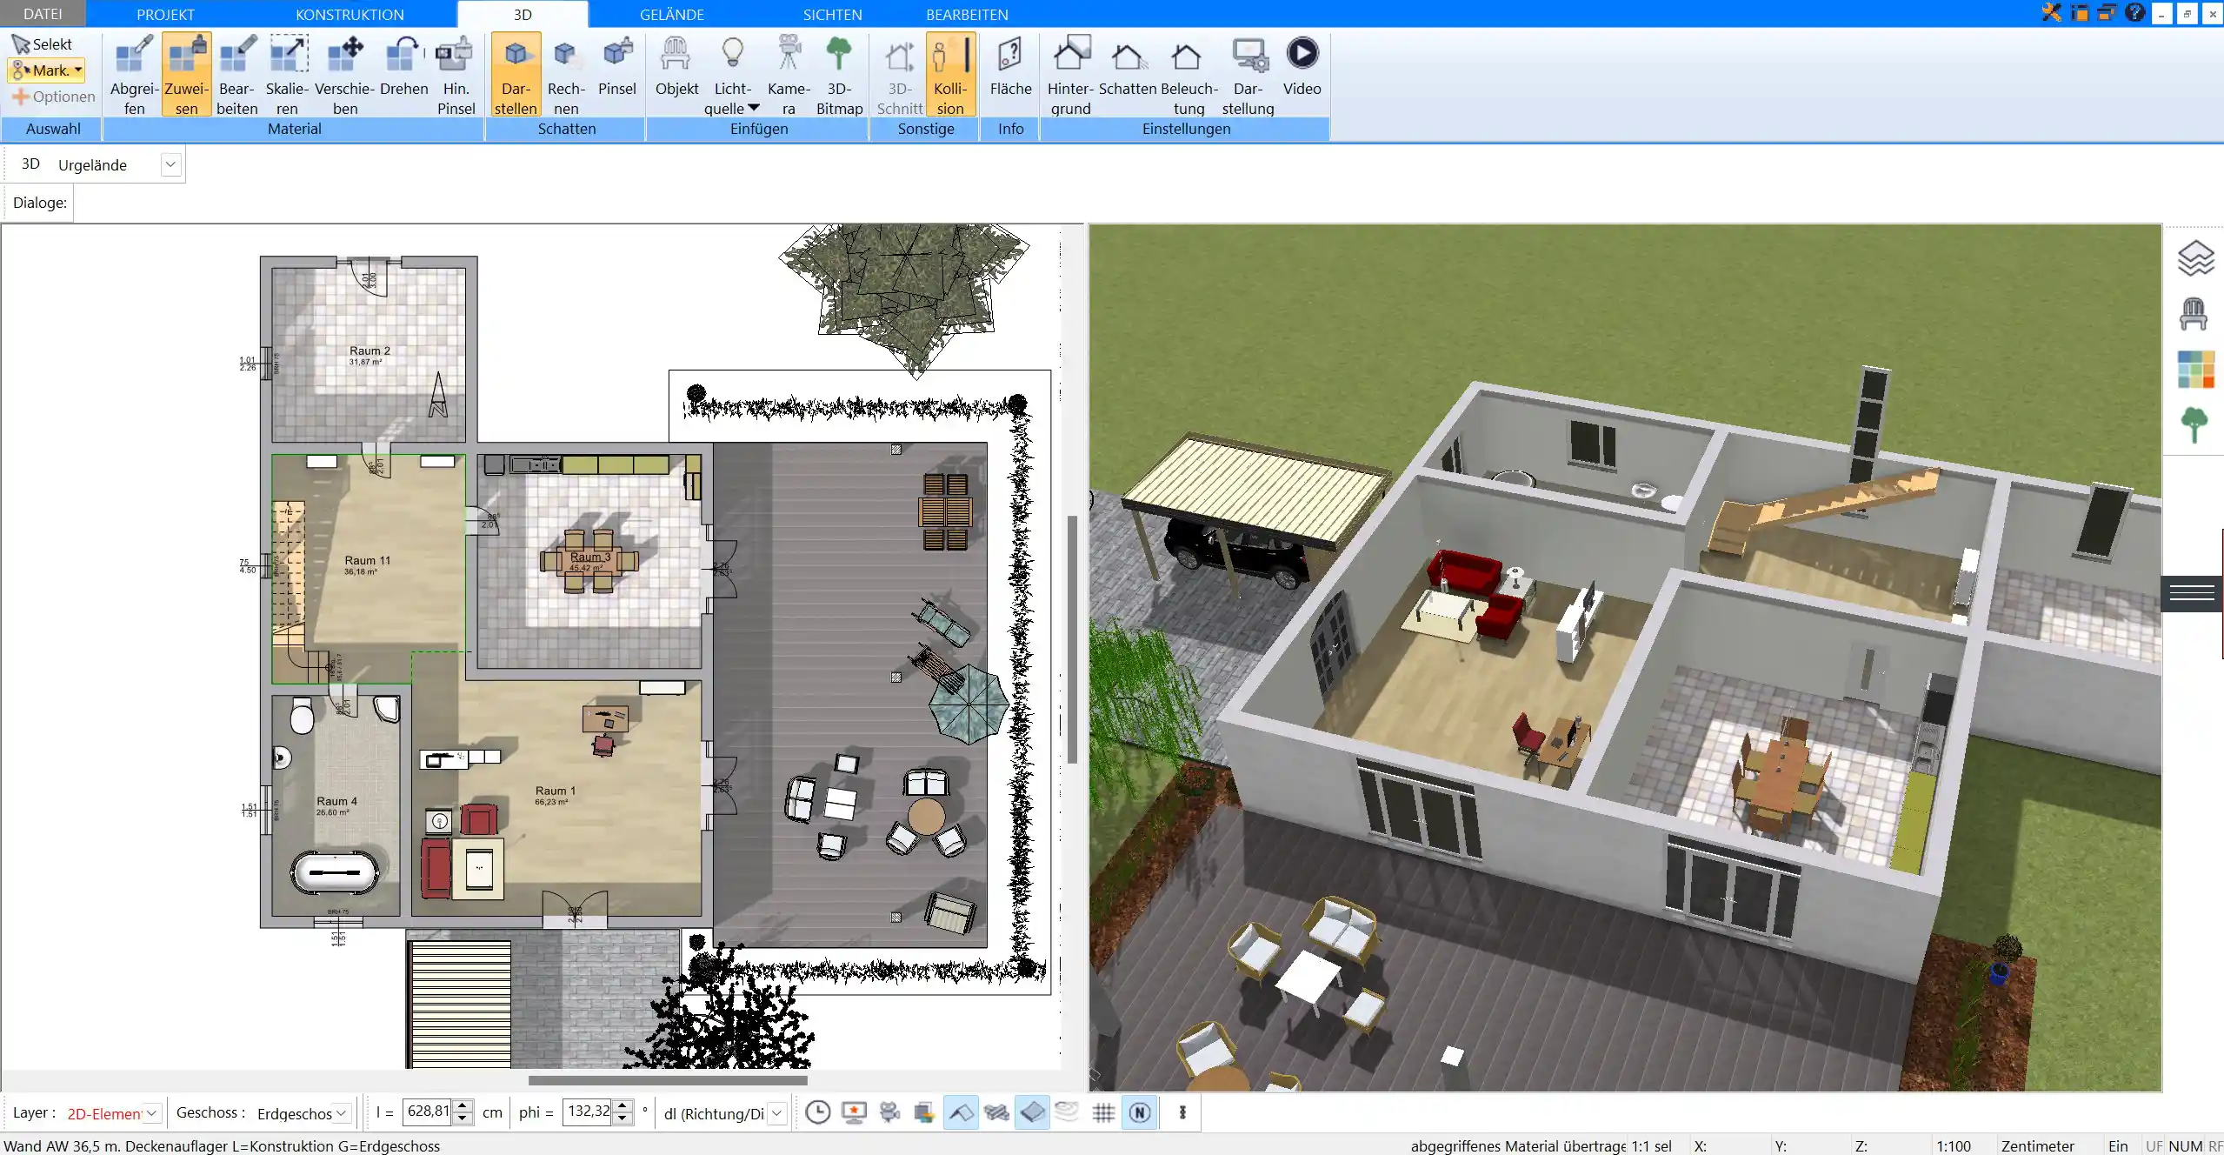The height and width of the screenshot is (1155, 2224).
Task: Toggle the north arrow N icon
Action: (x=1140, y=1112)
